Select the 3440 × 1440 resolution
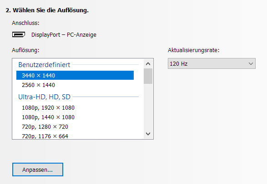The image size is (267, 184). point(75,75)
